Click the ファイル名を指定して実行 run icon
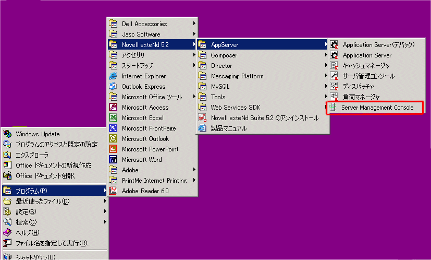Image resolution: width=431 pixels, height=260 pixels. 7,243
